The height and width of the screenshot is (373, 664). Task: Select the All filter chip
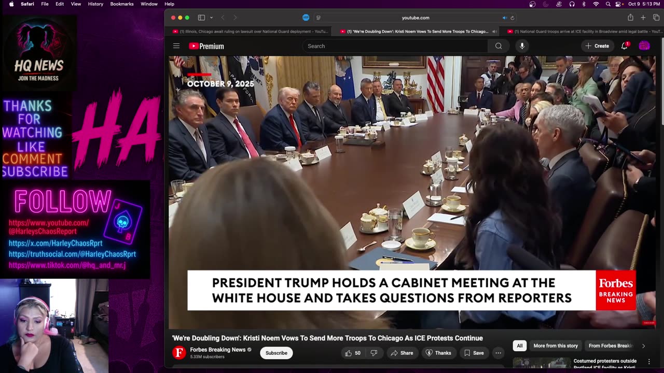pos(519,346)
